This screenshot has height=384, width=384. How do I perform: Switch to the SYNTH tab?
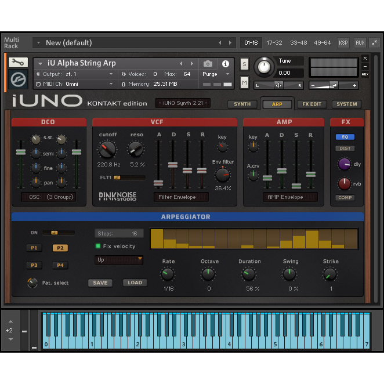pos(242,104)
